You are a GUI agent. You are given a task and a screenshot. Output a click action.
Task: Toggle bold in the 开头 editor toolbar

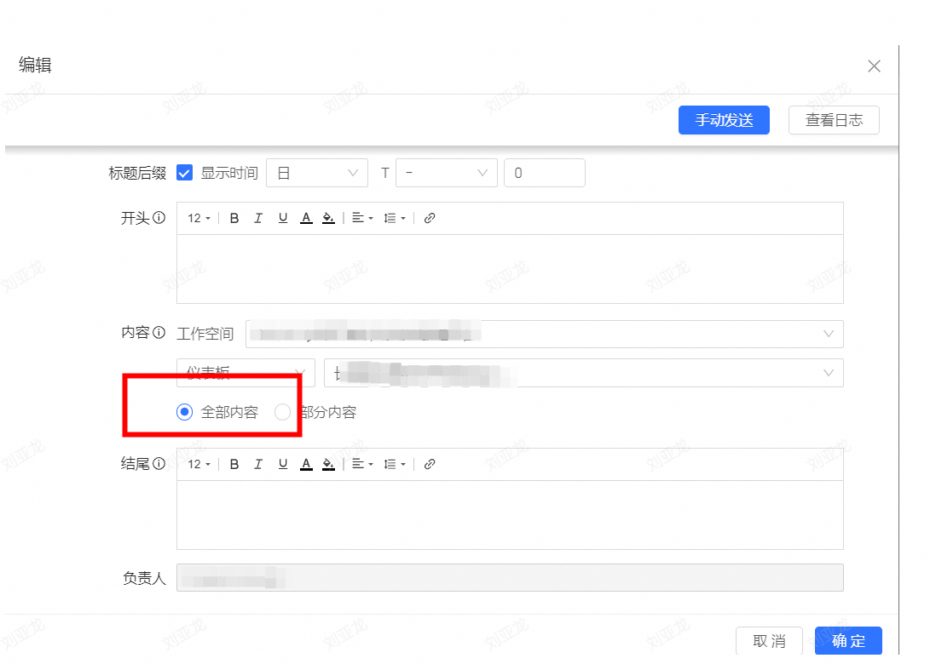[234, 218]
